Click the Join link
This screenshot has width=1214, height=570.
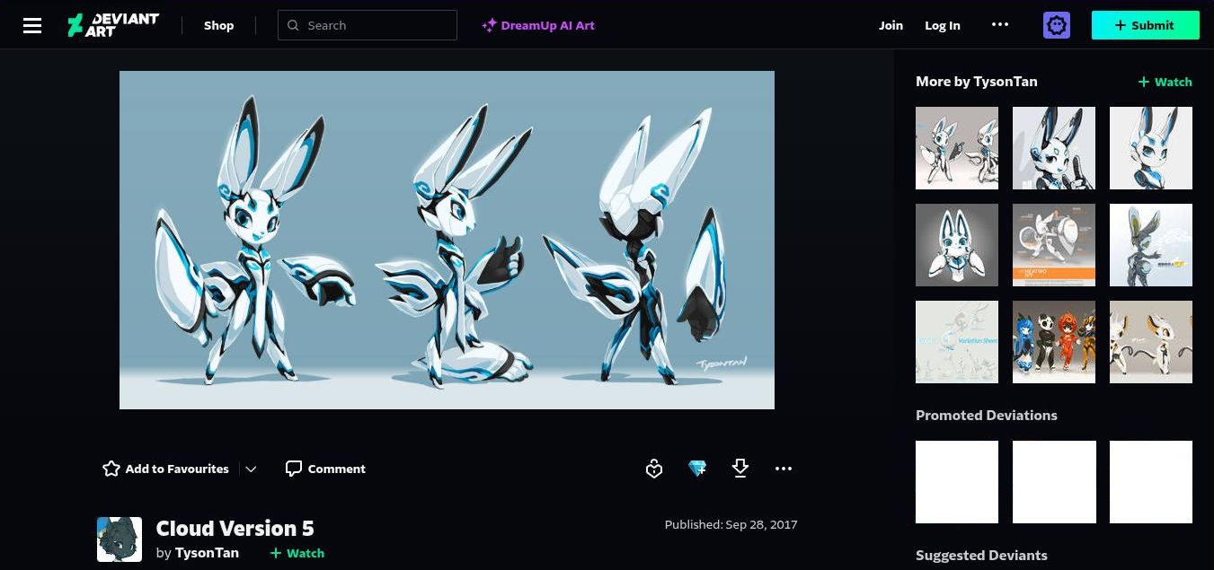coord(891,25)
